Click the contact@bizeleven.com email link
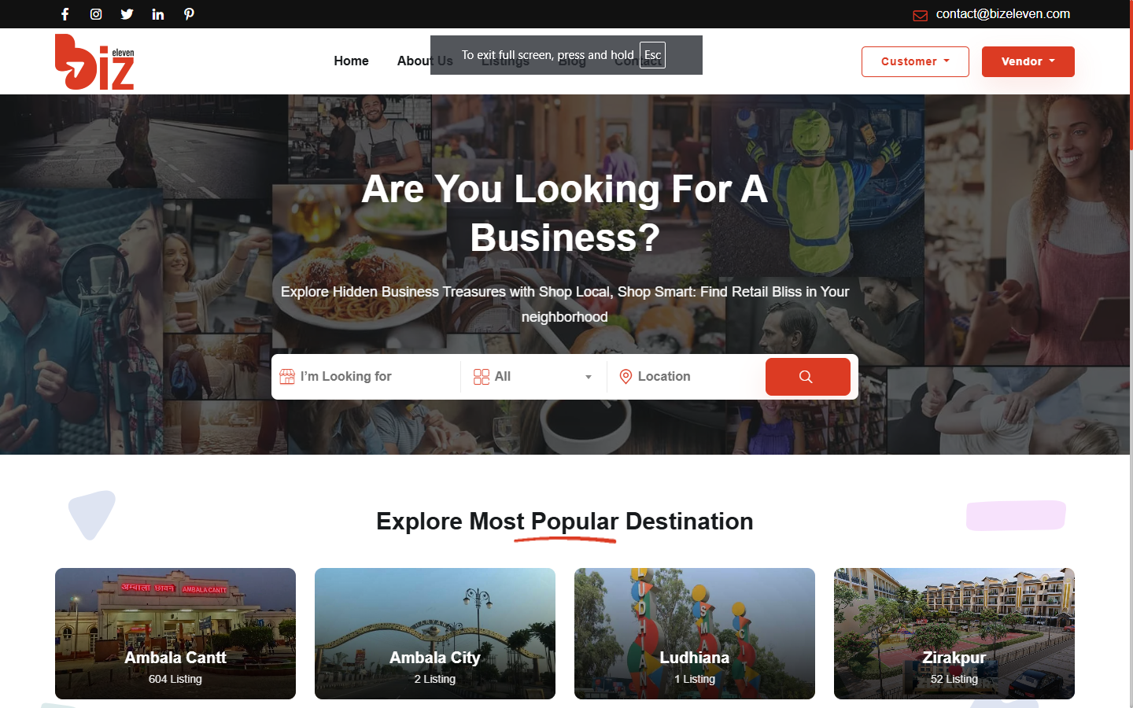Image resolution: width=1133 pixels, height=708 pixels. (x=1002, y=14)
